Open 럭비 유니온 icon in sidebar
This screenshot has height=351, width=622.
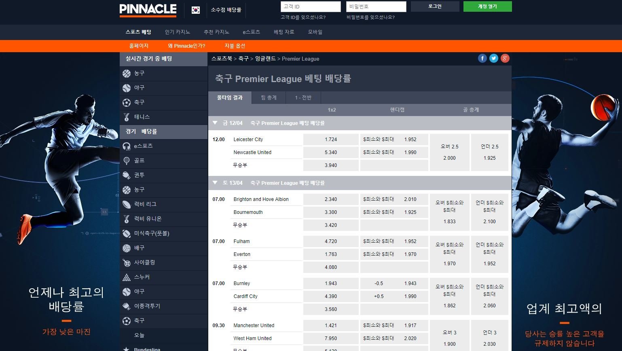coord(127,219)
